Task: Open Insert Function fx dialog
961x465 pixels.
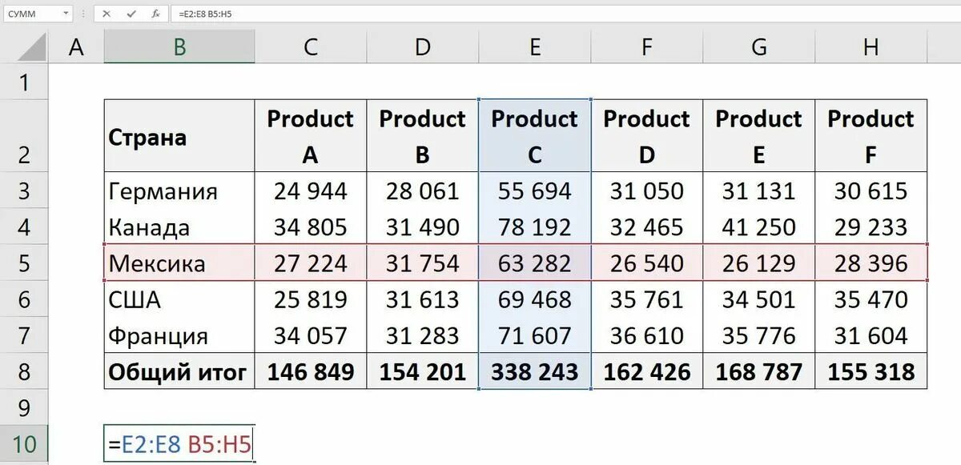Action: coord(155,14)
